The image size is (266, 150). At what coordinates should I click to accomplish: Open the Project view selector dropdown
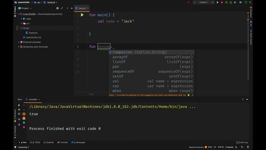[x=25, y=8]
